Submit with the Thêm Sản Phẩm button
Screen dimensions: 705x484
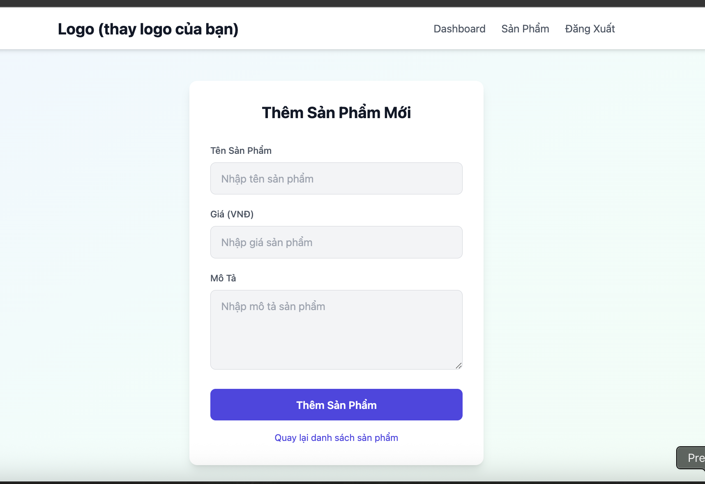(x=336, y=404)
